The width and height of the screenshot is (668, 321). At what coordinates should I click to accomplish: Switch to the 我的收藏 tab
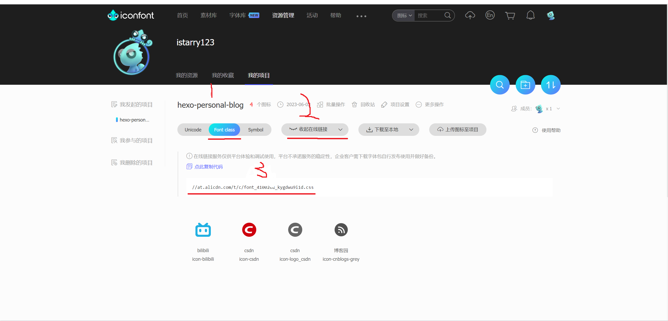pos(222,75)
